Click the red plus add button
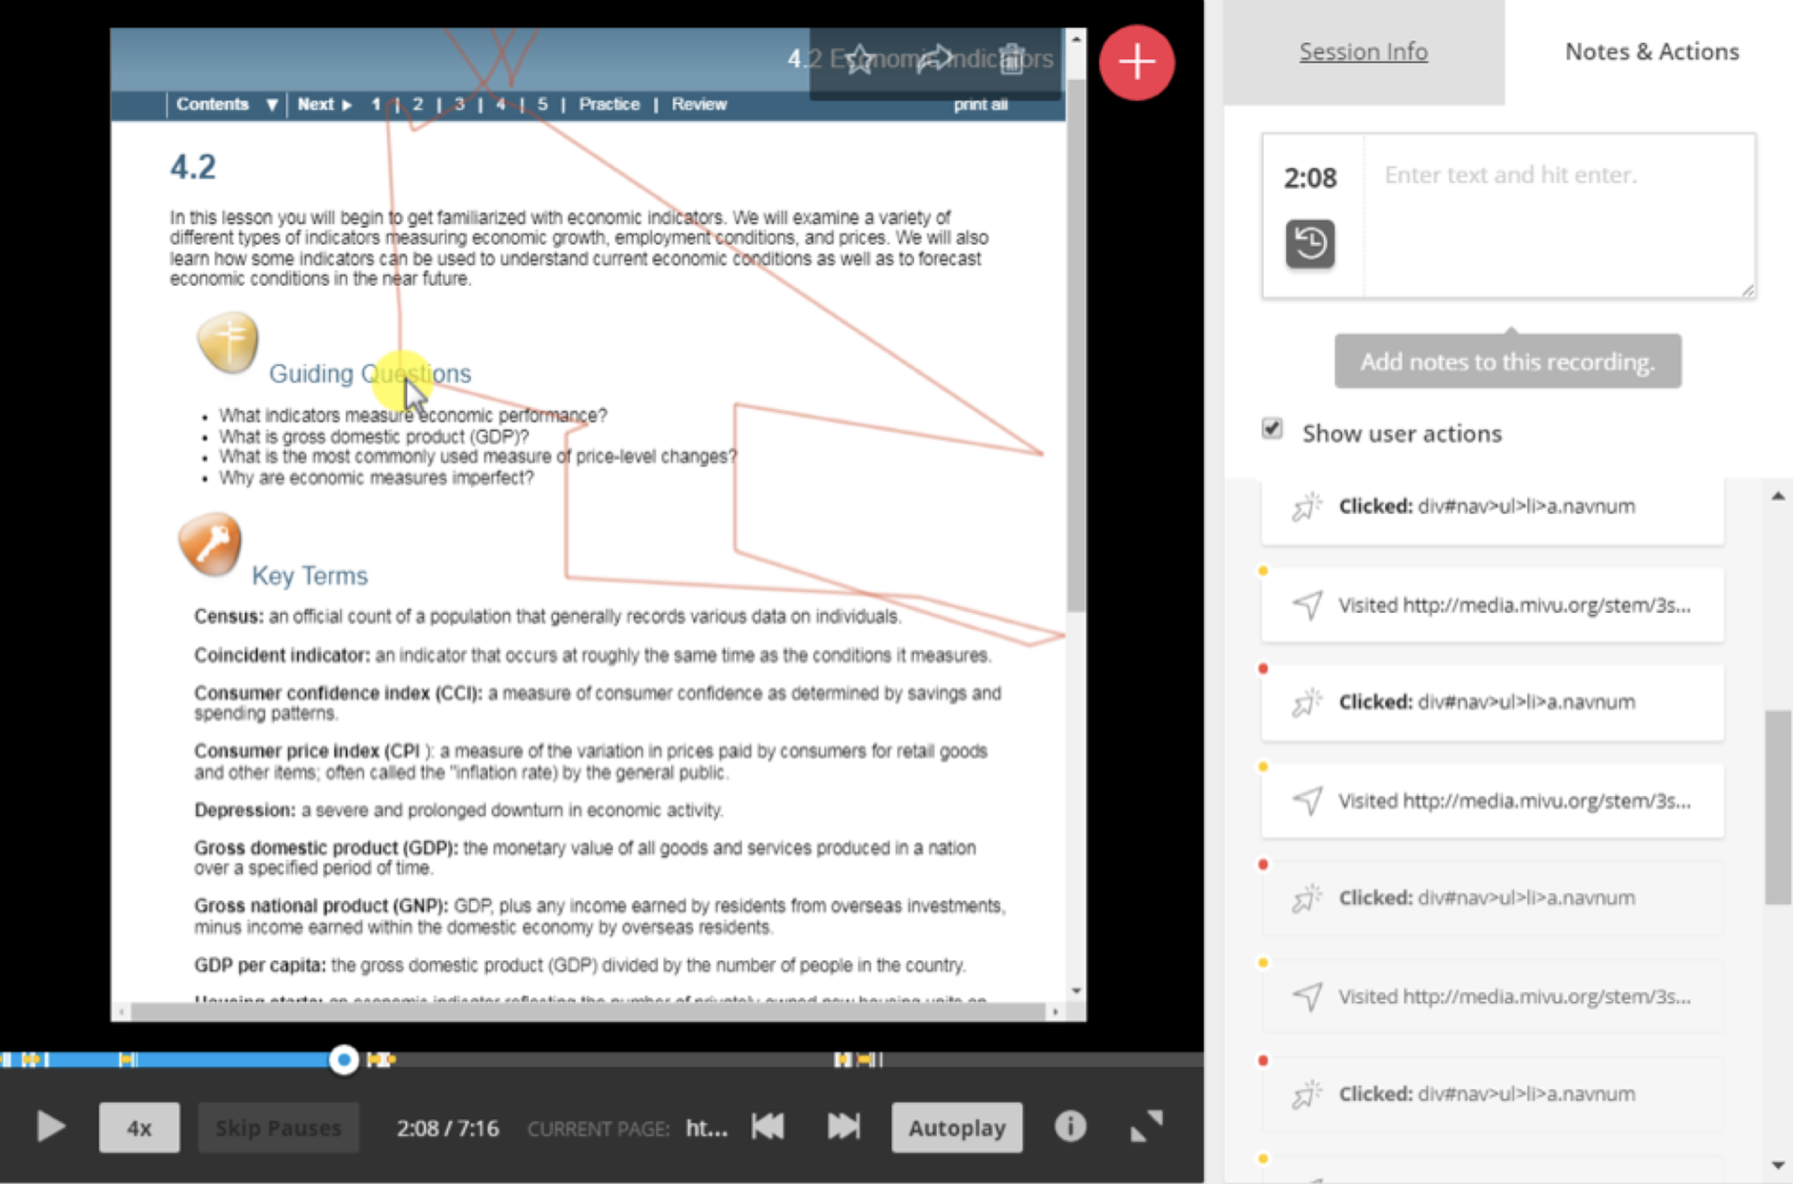 [x=1136, y=62]
